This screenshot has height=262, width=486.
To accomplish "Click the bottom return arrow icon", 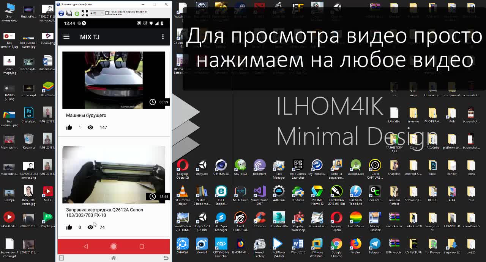I will 166,258.
